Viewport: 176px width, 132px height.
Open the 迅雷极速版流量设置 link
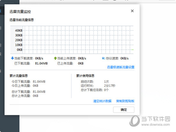pos(121,67)
